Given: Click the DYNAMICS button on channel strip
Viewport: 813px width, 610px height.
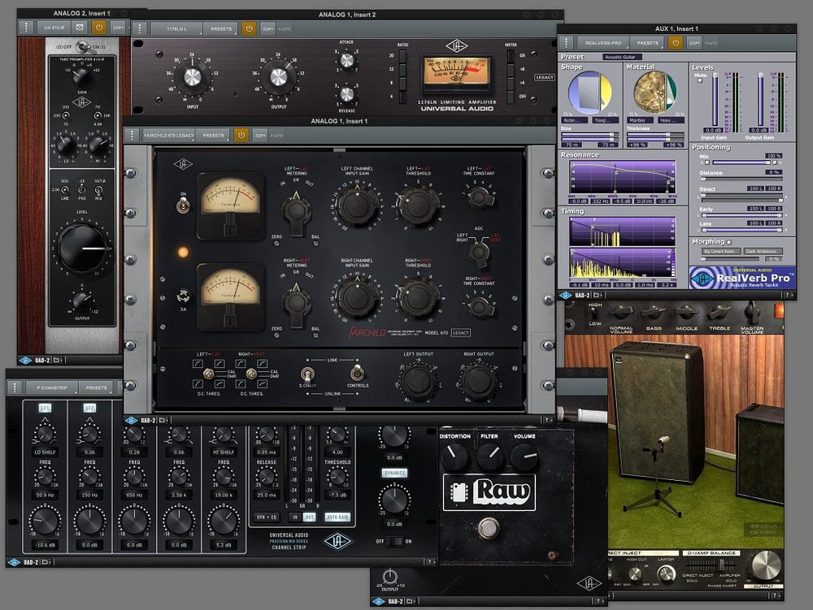Looking at the screenshot, I should (x=394, y=473).
